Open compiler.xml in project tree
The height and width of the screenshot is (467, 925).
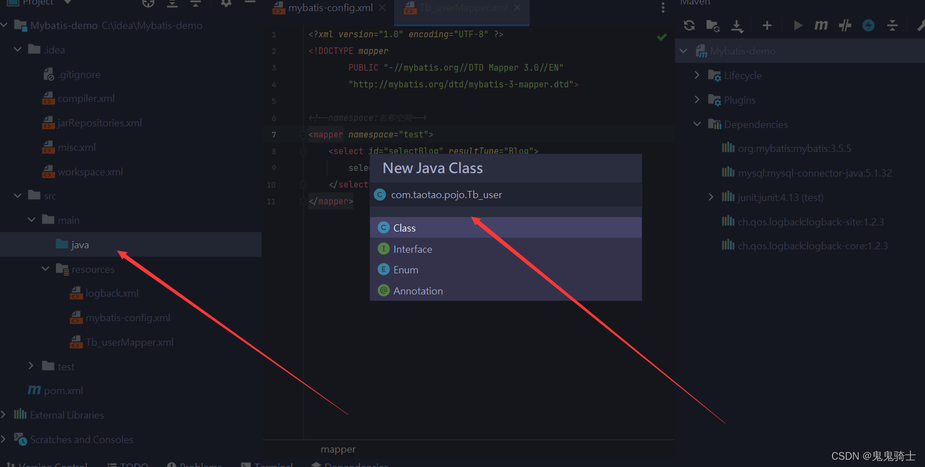tap(78, 99)
